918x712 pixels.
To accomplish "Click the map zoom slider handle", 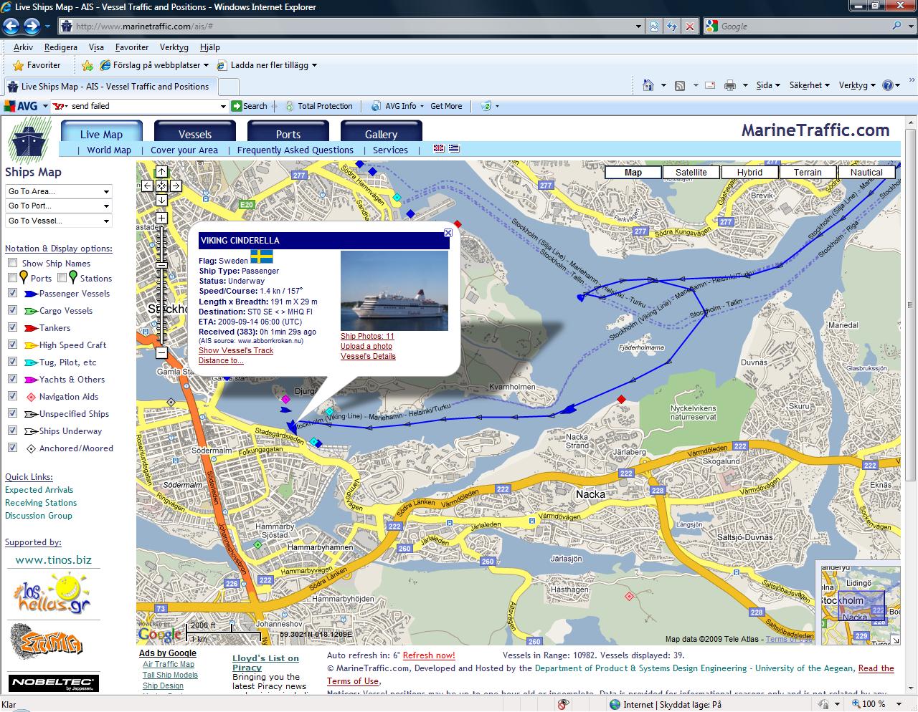I will coord(161,266).
